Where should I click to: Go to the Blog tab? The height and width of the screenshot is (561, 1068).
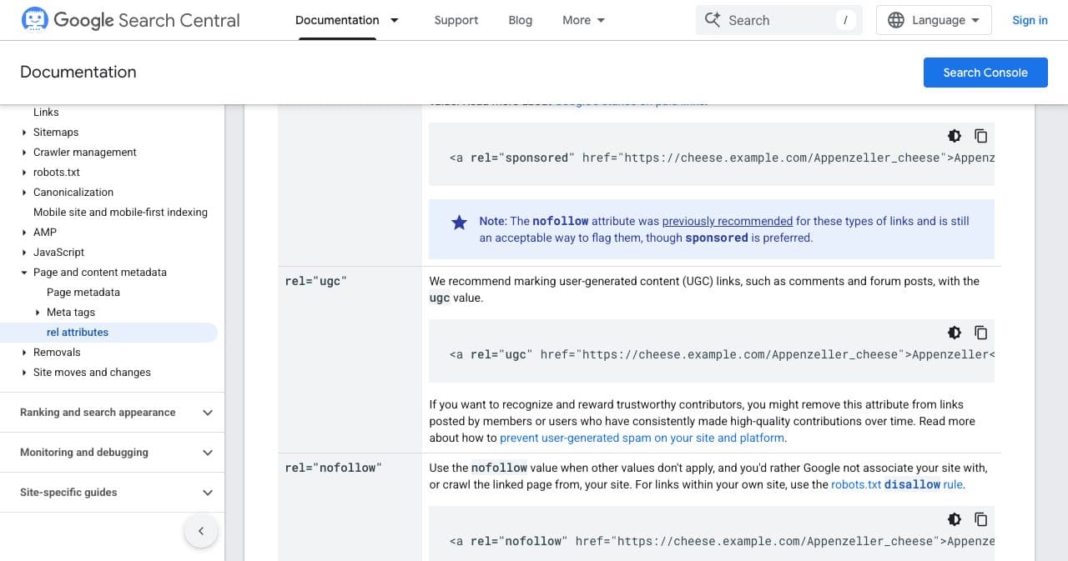tap(520, 20)
